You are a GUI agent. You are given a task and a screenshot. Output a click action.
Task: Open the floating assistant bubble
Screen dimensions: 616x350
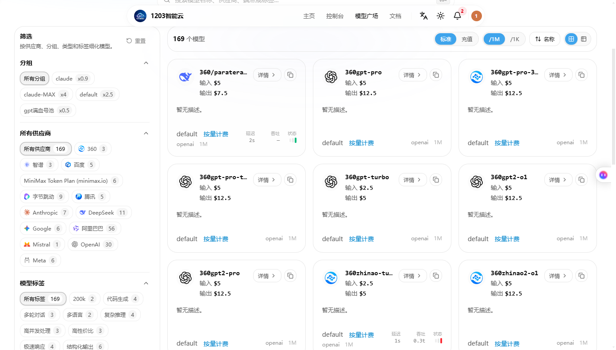pyautogui.click(x=603, y=175)
